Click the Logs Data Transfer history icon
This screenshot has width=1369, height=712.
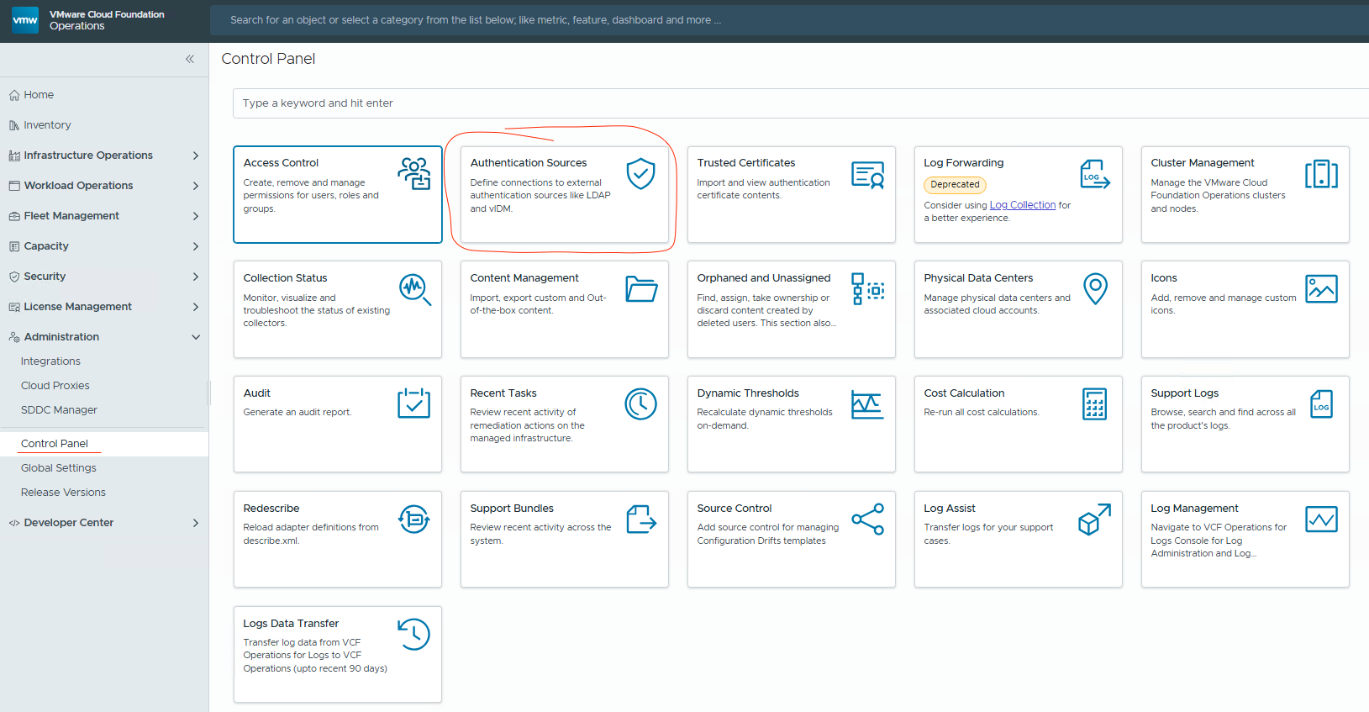(x=414, y=634)
